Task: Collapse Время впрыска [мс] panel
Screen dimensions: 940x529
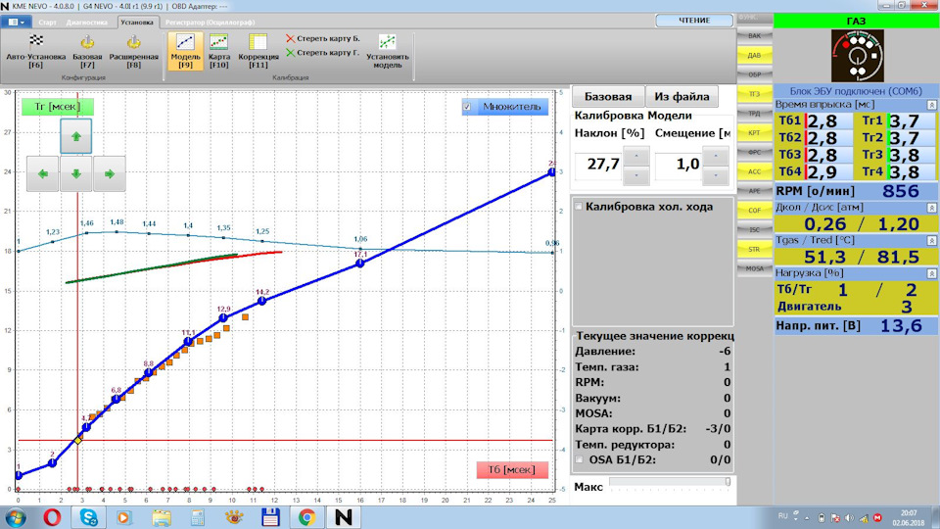Action: point(931,105)
